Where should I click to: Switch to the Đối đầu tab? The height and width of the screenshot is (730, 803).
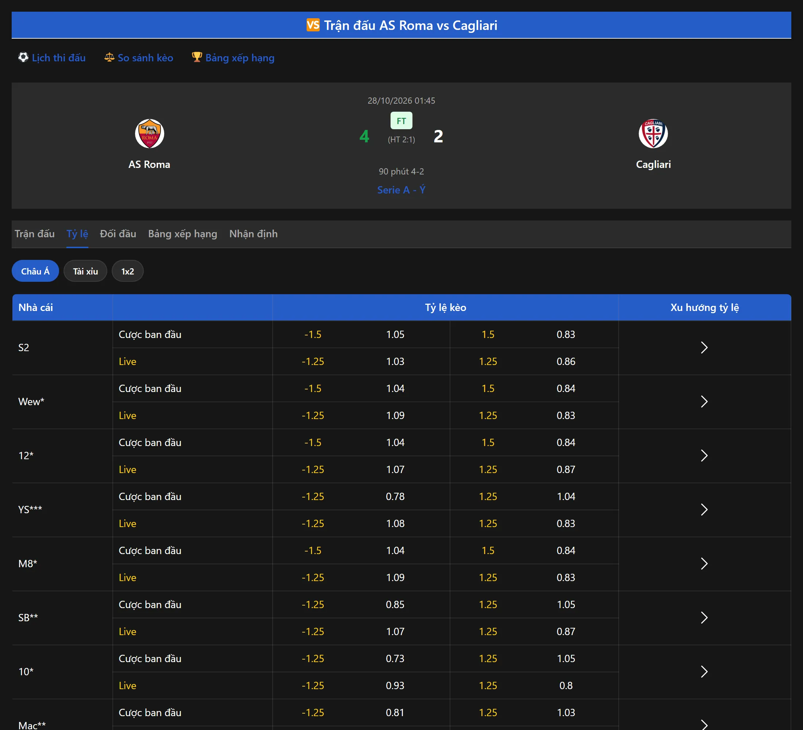tap(118, 234)
